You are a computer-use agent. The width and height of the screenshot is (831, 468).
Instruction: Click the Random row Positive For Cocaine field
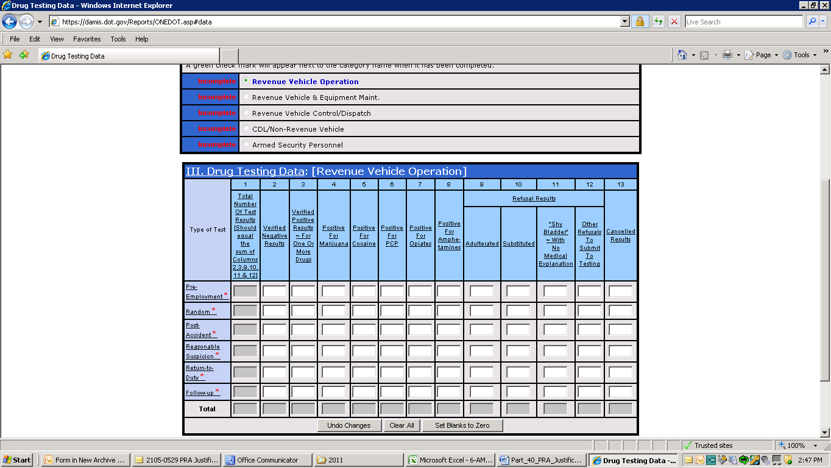(x=364, y=311)
